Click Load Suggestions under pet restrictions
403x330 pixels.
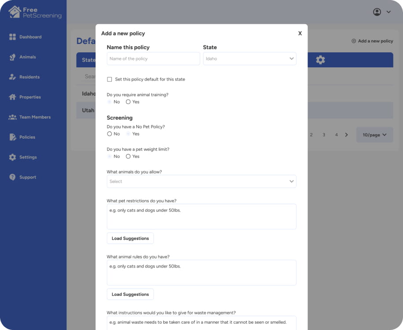point(130,238)
